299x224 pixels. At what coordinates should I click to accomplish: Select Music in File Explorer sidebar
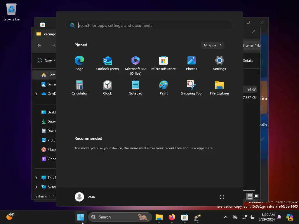coord(48,150)
